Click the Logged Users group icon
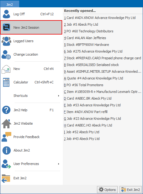The image size is (143, 194). tap(6, 41)
